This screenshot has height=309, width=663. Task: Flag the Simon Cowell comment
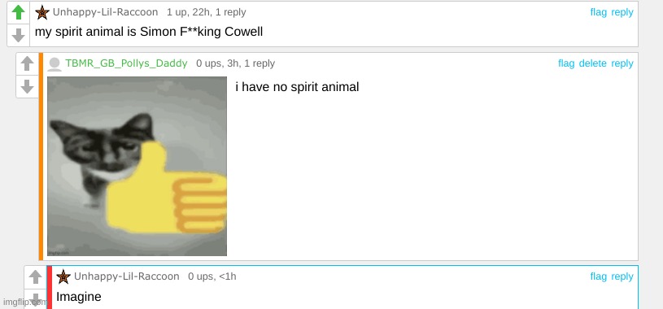tap(598, 12)
